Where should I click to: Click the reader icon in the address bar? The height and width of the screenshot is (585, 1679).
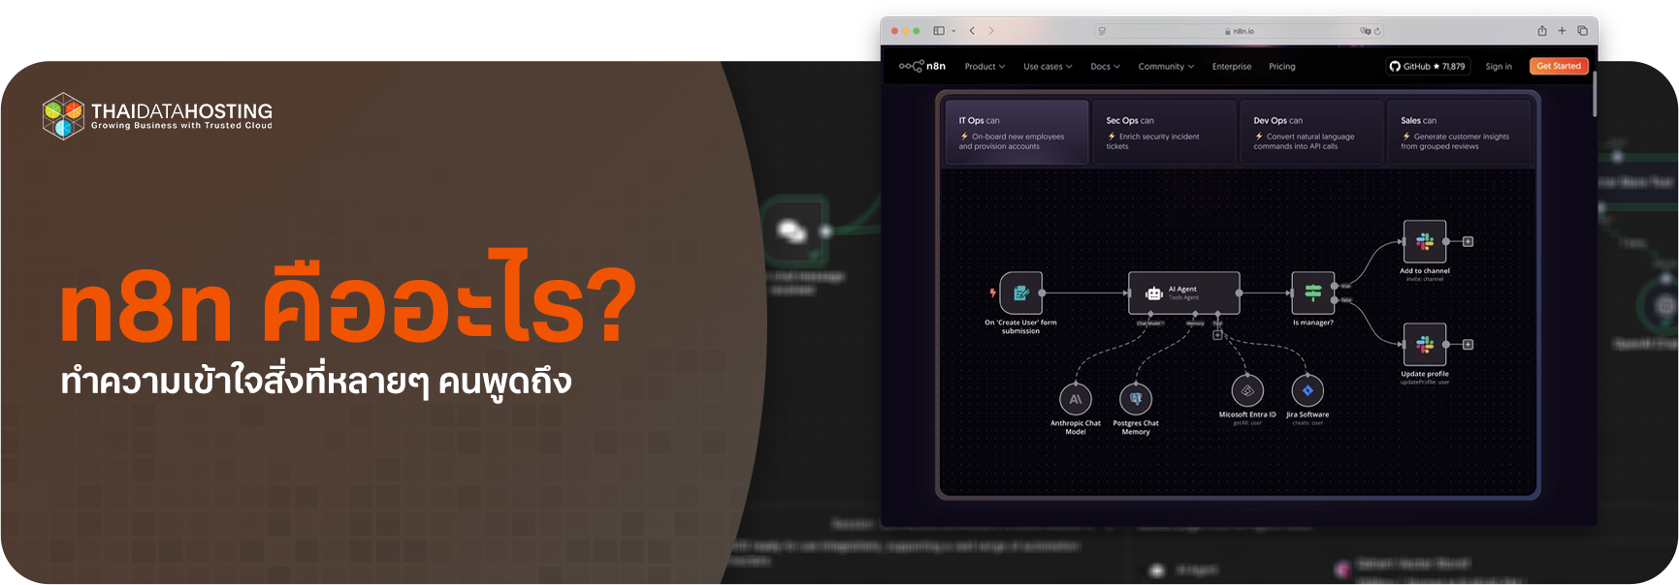pos(1102,31)
